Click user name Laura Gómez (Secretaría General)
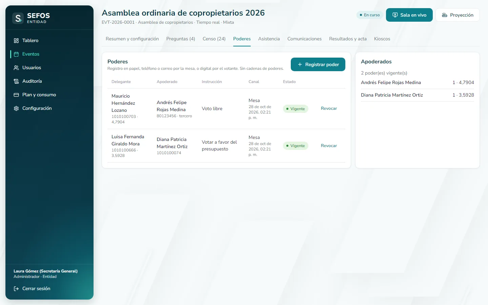 45,271
